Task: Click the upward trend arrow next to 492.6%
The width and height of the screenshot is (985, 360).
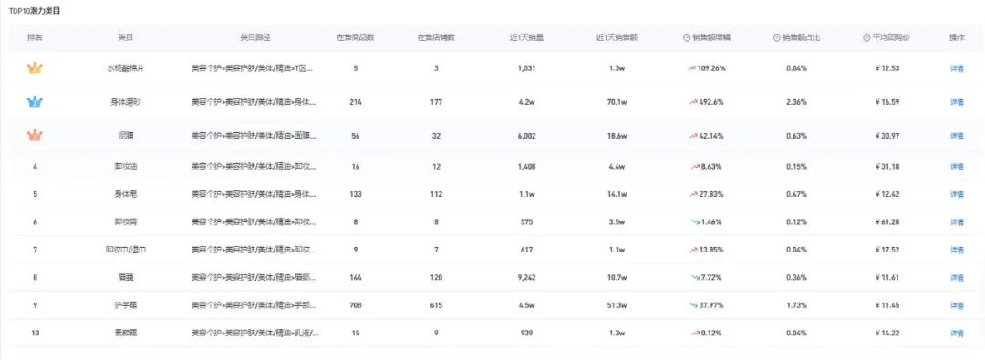Action: [x=693, y=102]
